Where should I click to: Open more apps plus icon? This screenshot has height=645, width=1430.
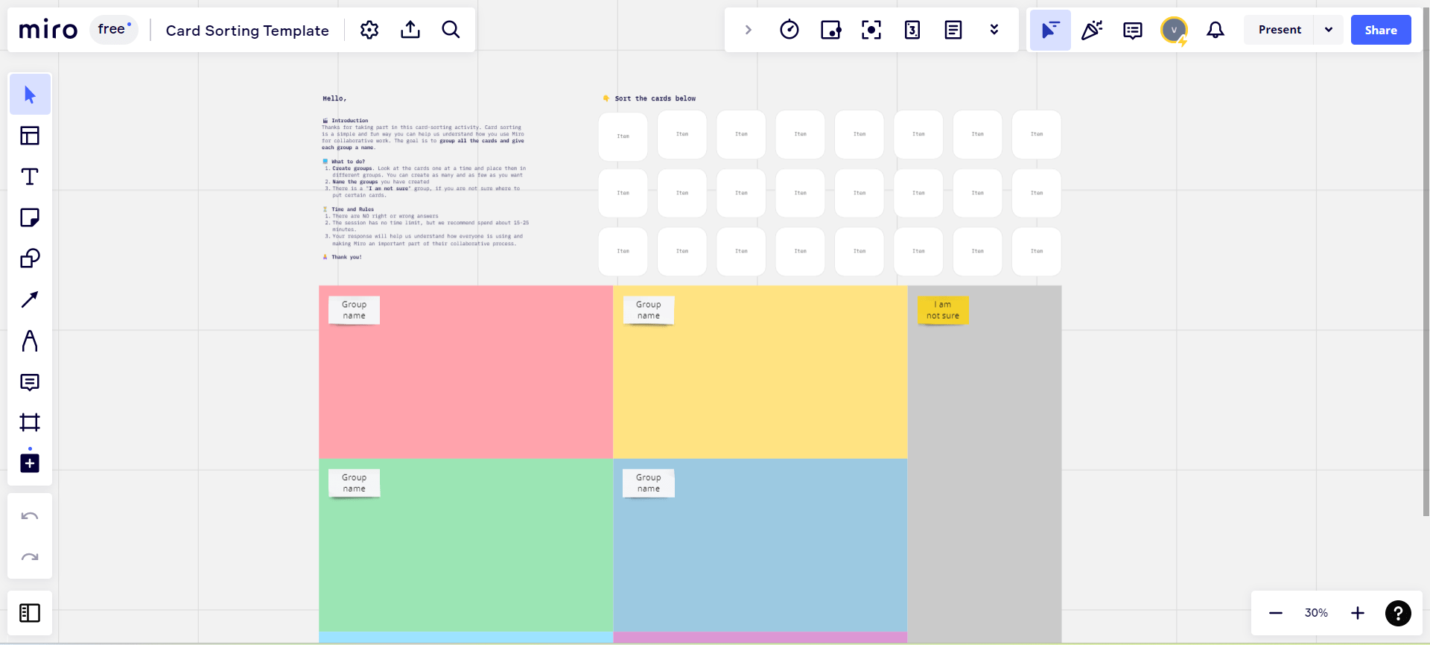(30, 463)
